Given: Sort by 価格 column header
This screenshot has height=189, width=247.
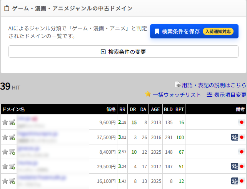Looking at the screenshot, I should (x=103, y=109).
